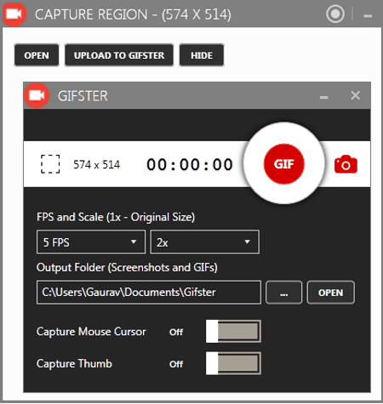Click the 00:00:00 timer display
This screenshot has width=383, height=404.
[190, 164]
